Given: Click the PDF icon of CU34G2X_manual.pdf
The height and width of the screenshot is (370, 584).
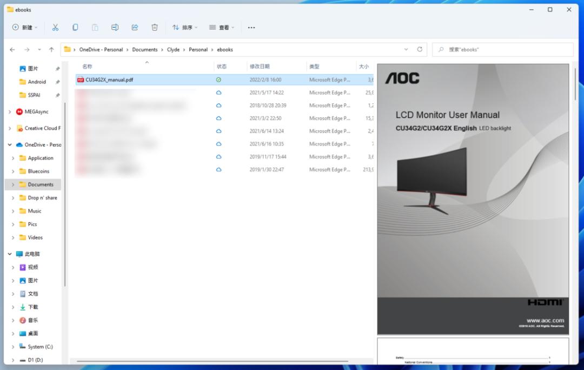Looking at the screenshot, I should click(x=81, y=80).
